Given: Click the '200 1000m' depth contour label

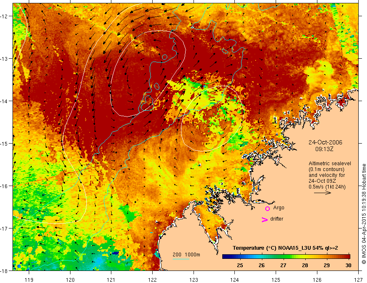Looking at the screenshot, I should point(186,255).
